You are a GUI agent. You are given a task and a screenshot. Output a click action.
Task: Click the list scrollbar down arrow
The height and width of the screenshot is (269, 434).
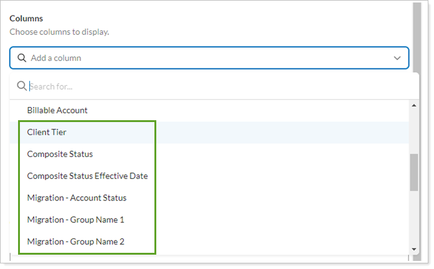click(x=414, y=249)
